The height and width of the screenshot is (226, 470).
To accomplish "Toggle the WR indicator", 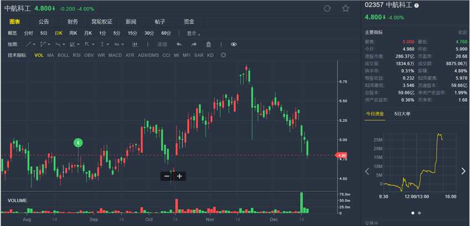I will 101,55.
